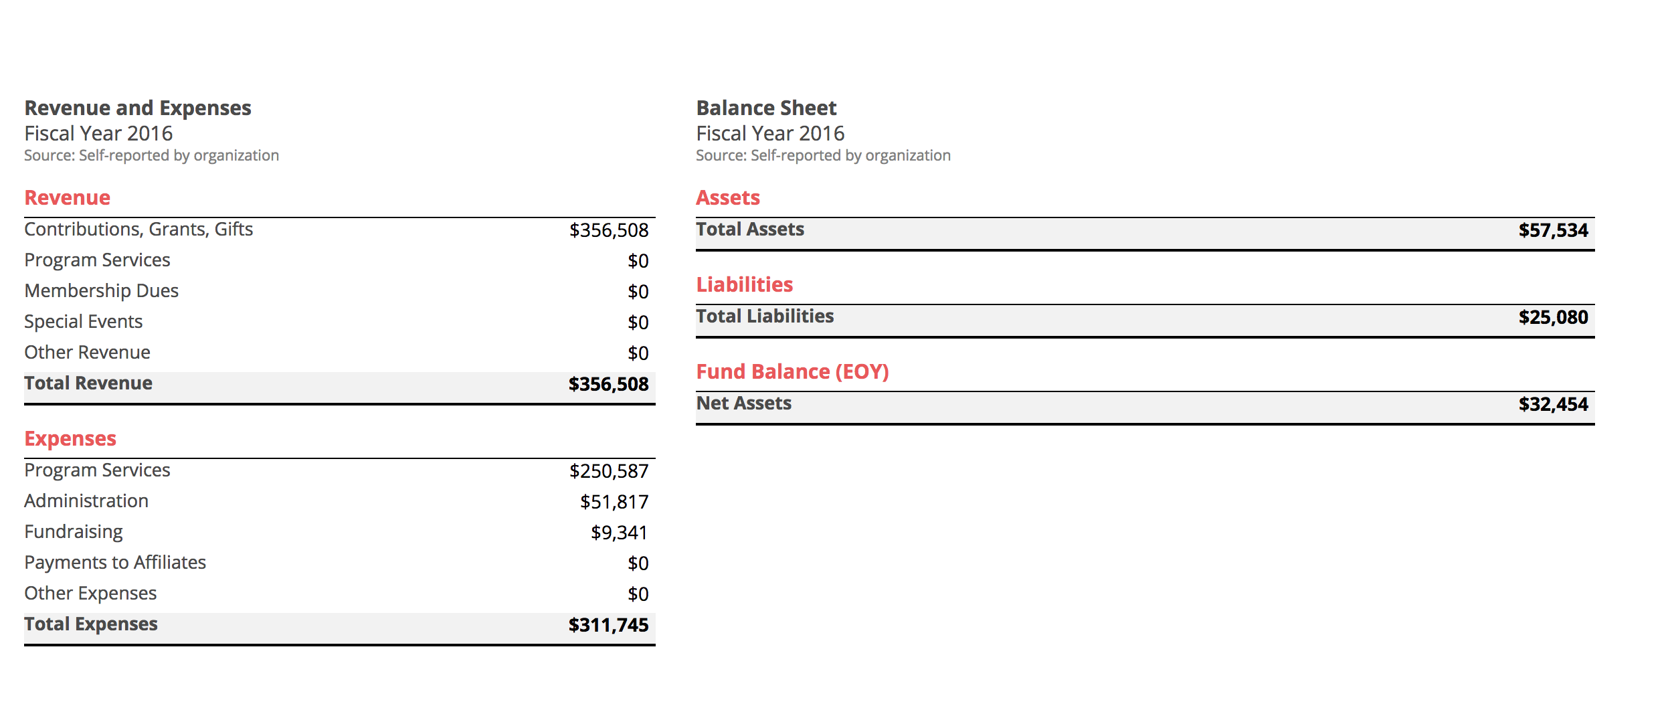Click the $57,534 value
The height and width of the screenshot is (720, 1670).
(x=1554, y=230)
